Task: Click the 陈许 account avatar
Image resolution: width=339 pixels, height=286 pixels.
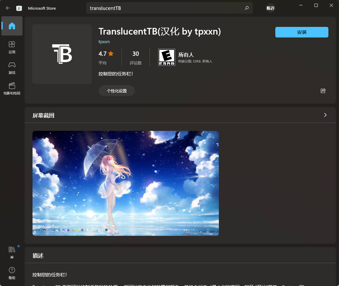Action: 270,8
